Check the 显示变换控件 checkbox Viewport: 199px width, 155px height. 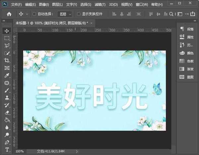[x=79, y=14]
